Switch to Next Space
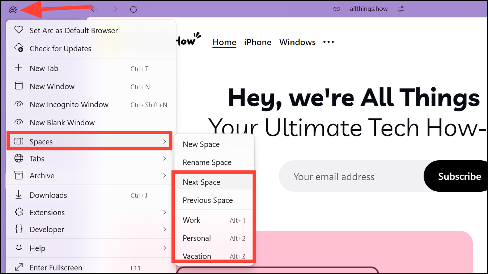Image resolution: width=488 pixels, height=274 pixels. pyautogui.click(x=214, y=182)
